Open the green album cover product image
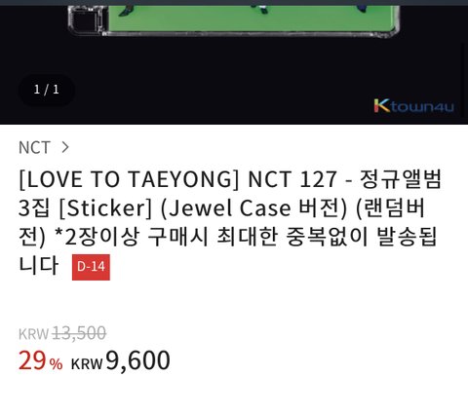Viewport: 468px width, 414px height. [x=252, y=17]
